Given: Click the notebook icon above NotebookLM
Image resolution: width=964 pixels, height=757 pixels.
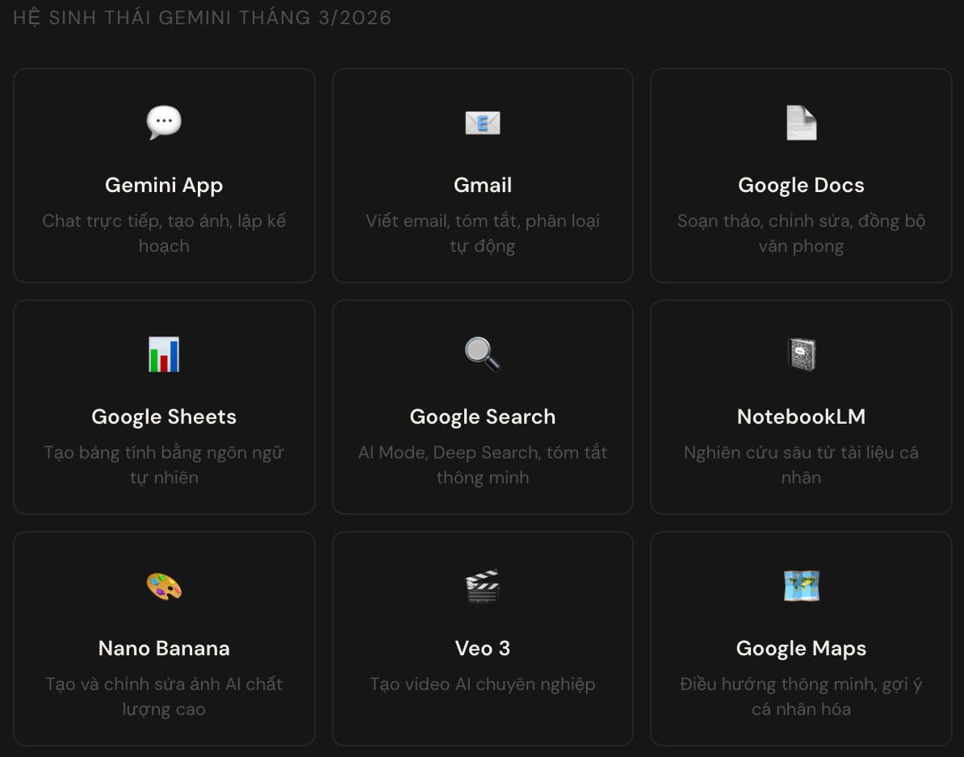Looking at the screenshot, I should [x=801, y=354].
